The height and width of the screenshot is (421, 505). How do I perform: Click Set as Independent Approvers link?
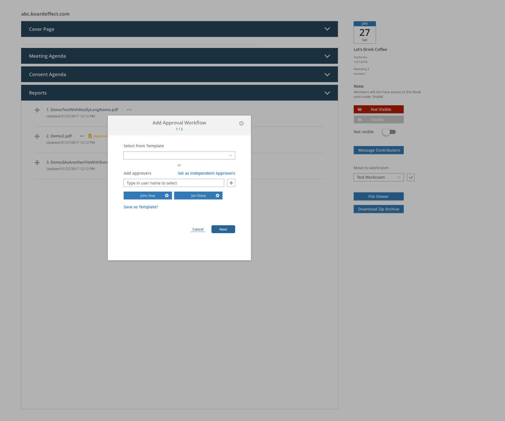tap(206, 173)
